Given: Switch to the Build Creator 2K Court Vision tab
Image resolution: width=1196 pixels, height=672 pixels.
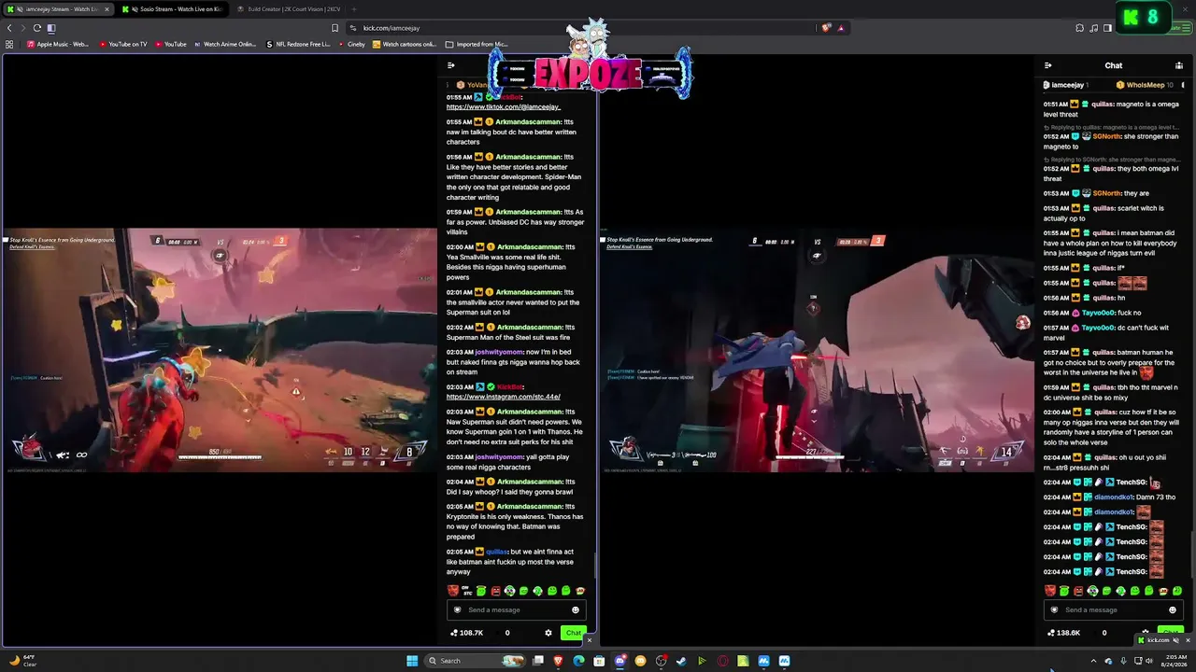Looking at the screenshot, I should pos(289,9).
